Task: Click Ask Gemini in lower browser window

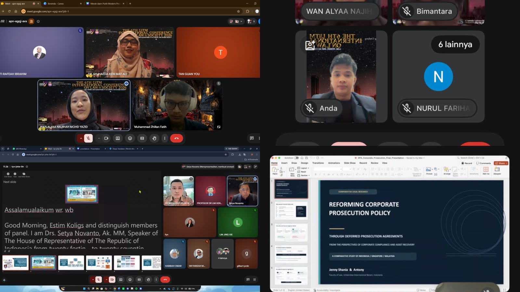Action: [231, 149]
